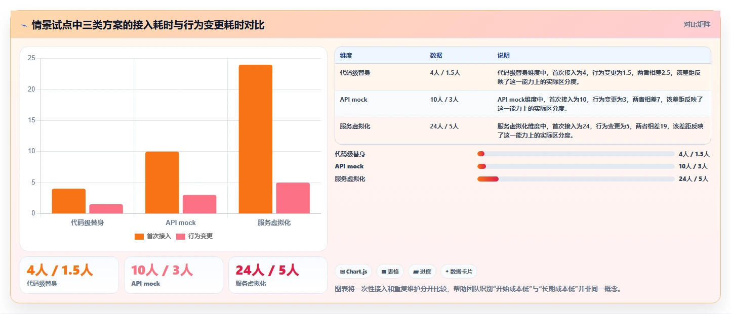Click the 服务虚拟化 progress row label
731x314 pixels.
click(x=350, y=179)
